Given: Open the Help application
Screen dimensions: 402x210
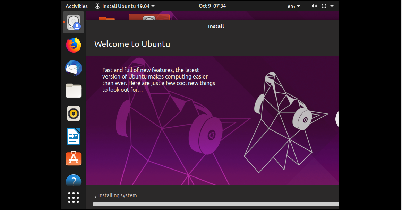Looking at the screenshot, I should pos(73,180).
